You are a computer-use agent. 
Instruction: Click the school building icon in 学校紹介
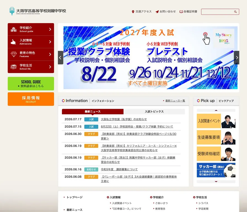point(14,29)
